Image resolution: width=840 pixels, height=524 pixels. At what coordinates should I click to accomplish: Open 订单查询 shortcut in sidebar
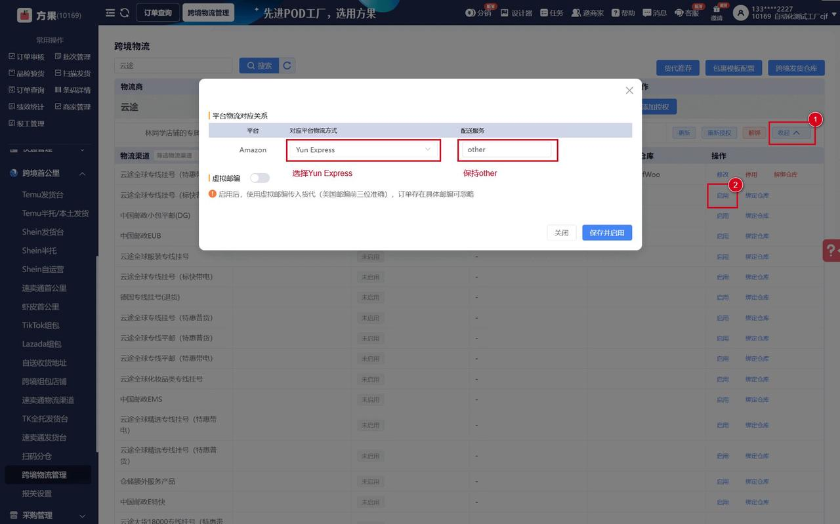click(x=26, y=91)
